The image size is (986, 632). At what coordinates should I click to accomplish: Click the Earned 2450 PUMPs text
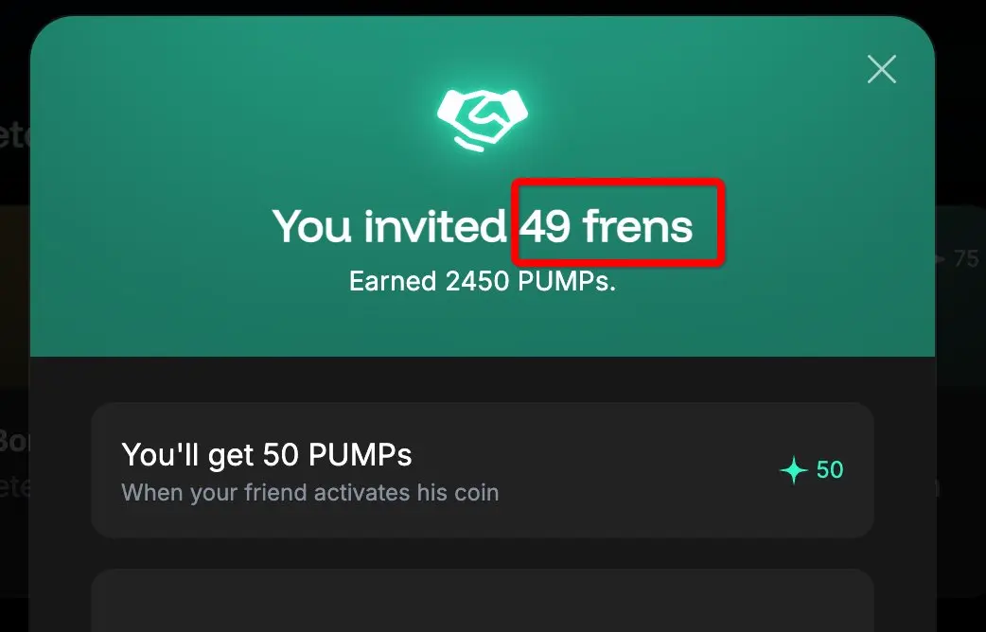pos(483,281)
